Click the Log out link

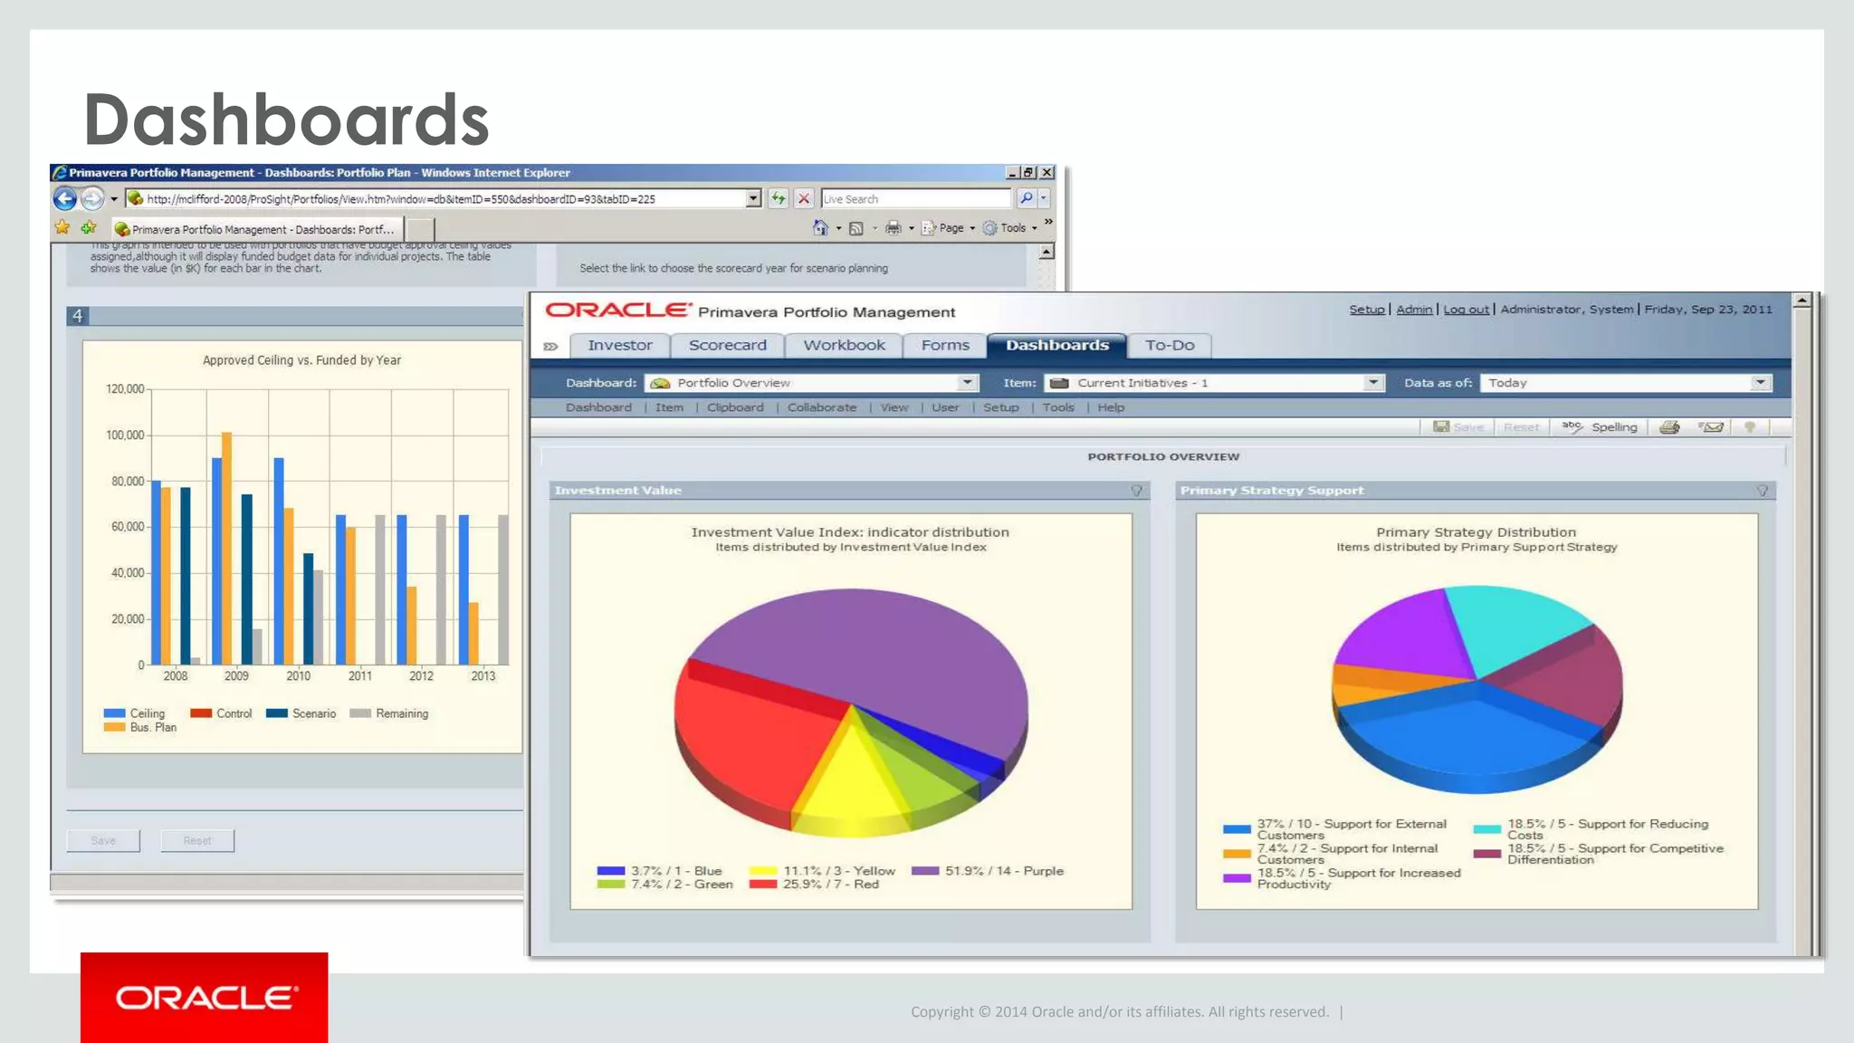click(1466, 310)
